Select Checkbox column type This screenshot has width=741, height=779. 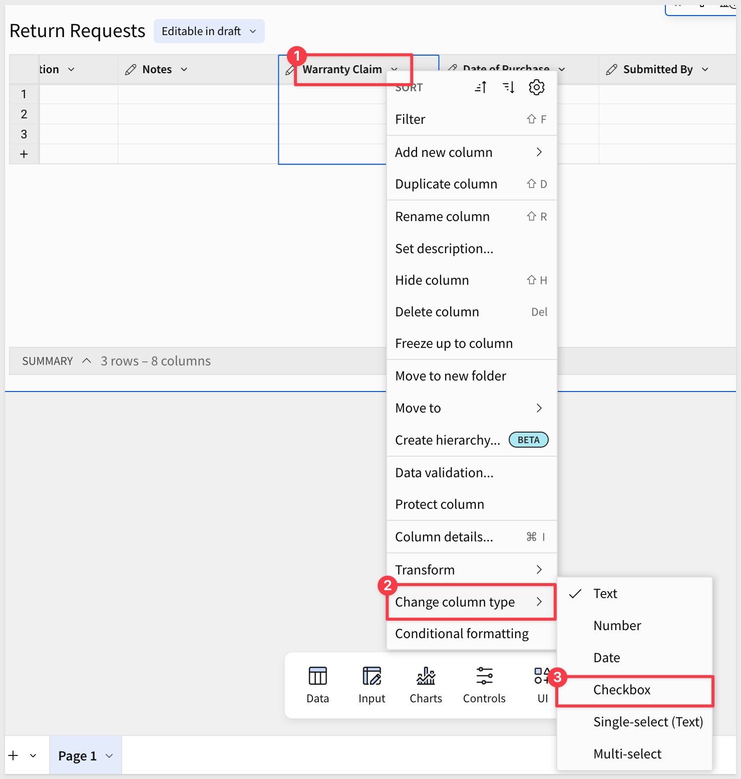622,690
